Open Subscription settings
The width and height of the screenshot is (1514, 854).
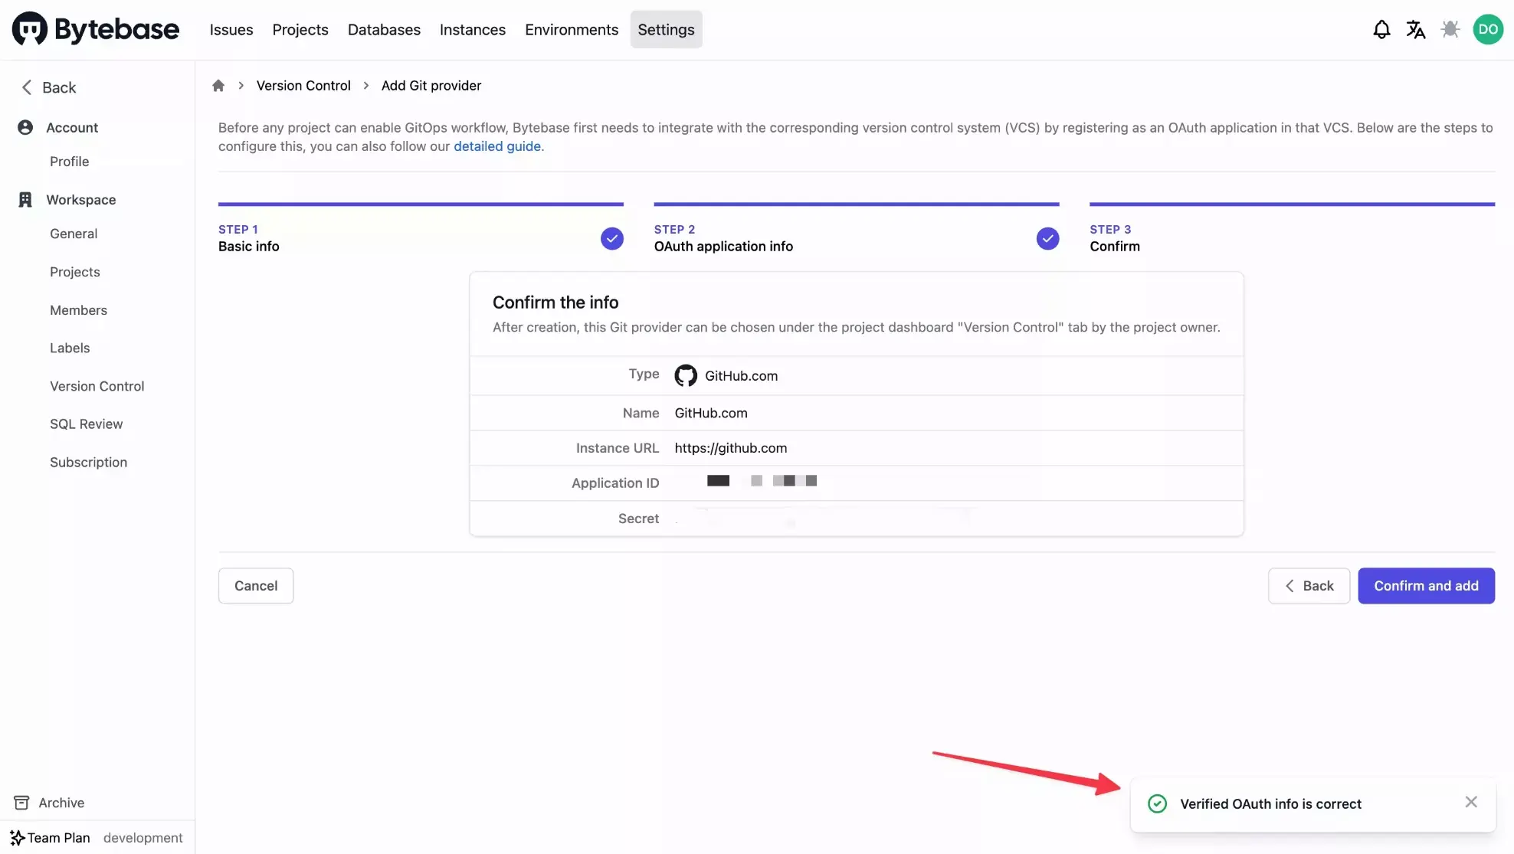pyautogui.click(x=88, y=462)
